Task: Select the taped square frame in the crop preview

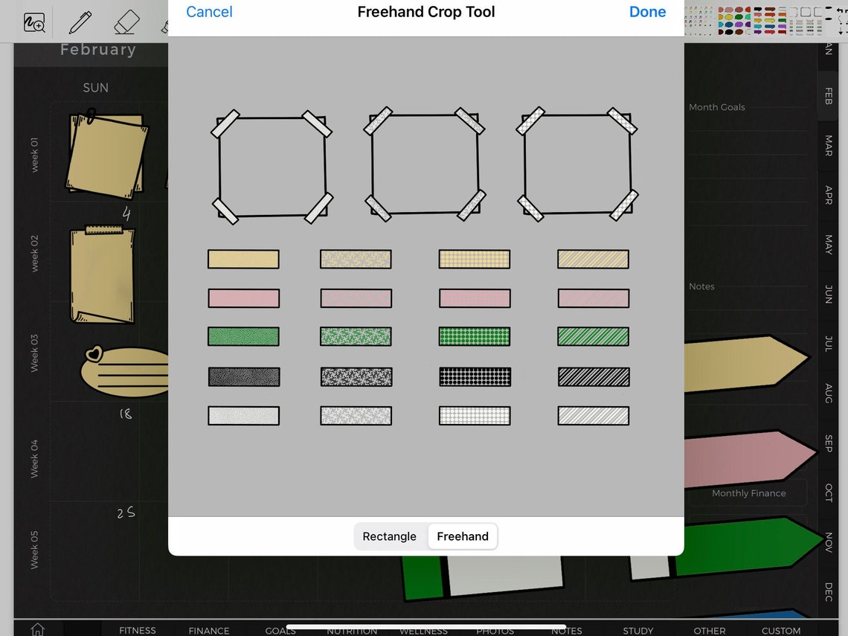Action: pyautogui.click(x=272, y=165)
